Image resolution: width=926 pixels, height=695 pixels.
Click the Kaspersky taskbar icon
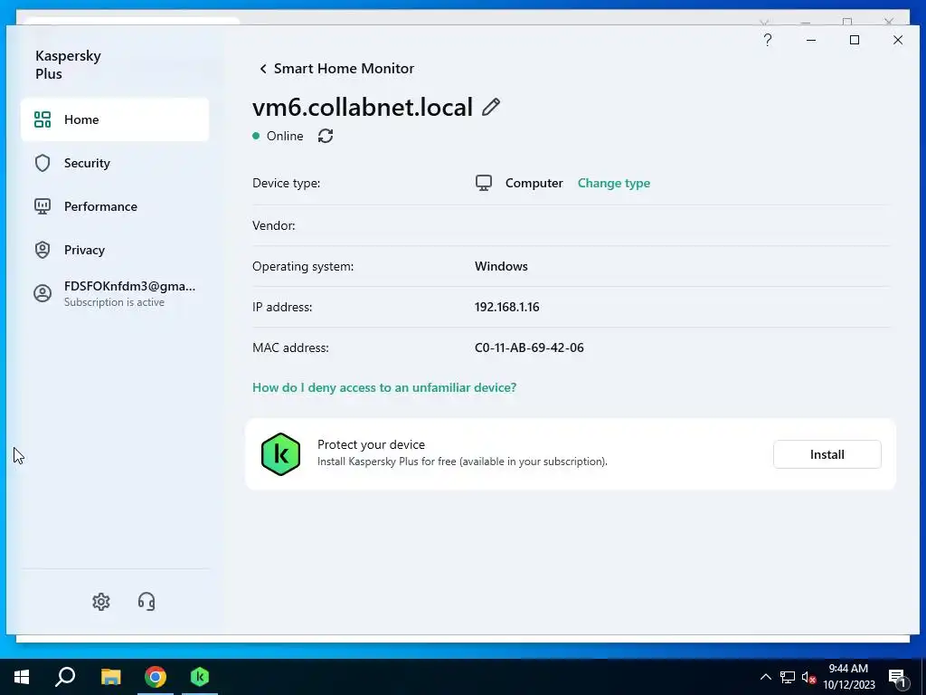coord(200,677)
